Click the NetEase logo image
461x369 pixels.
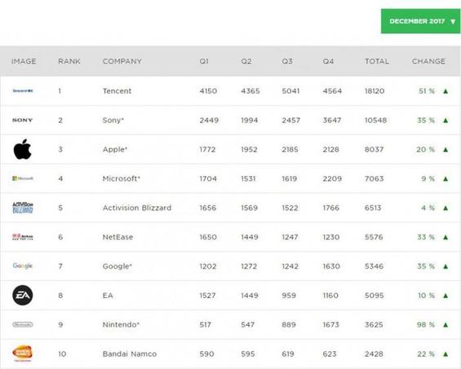coord(23,236)
